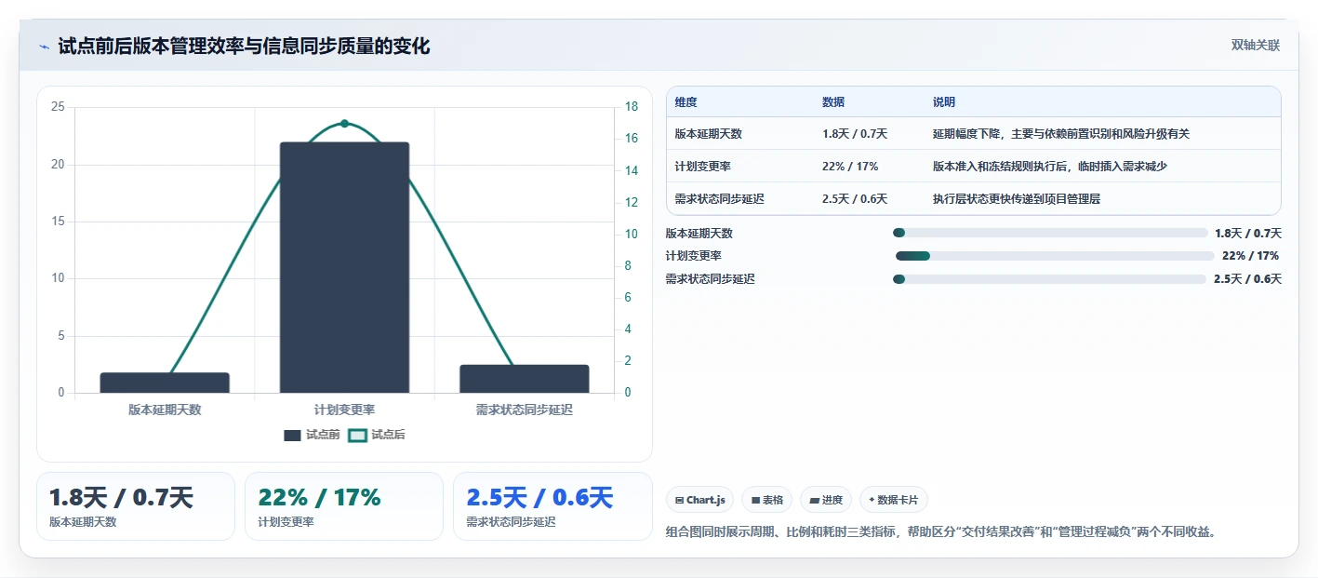Click the 2.5天 / 0.6天 progress value
This screenshot has height=578, width=1318.
coord(1247,279)
